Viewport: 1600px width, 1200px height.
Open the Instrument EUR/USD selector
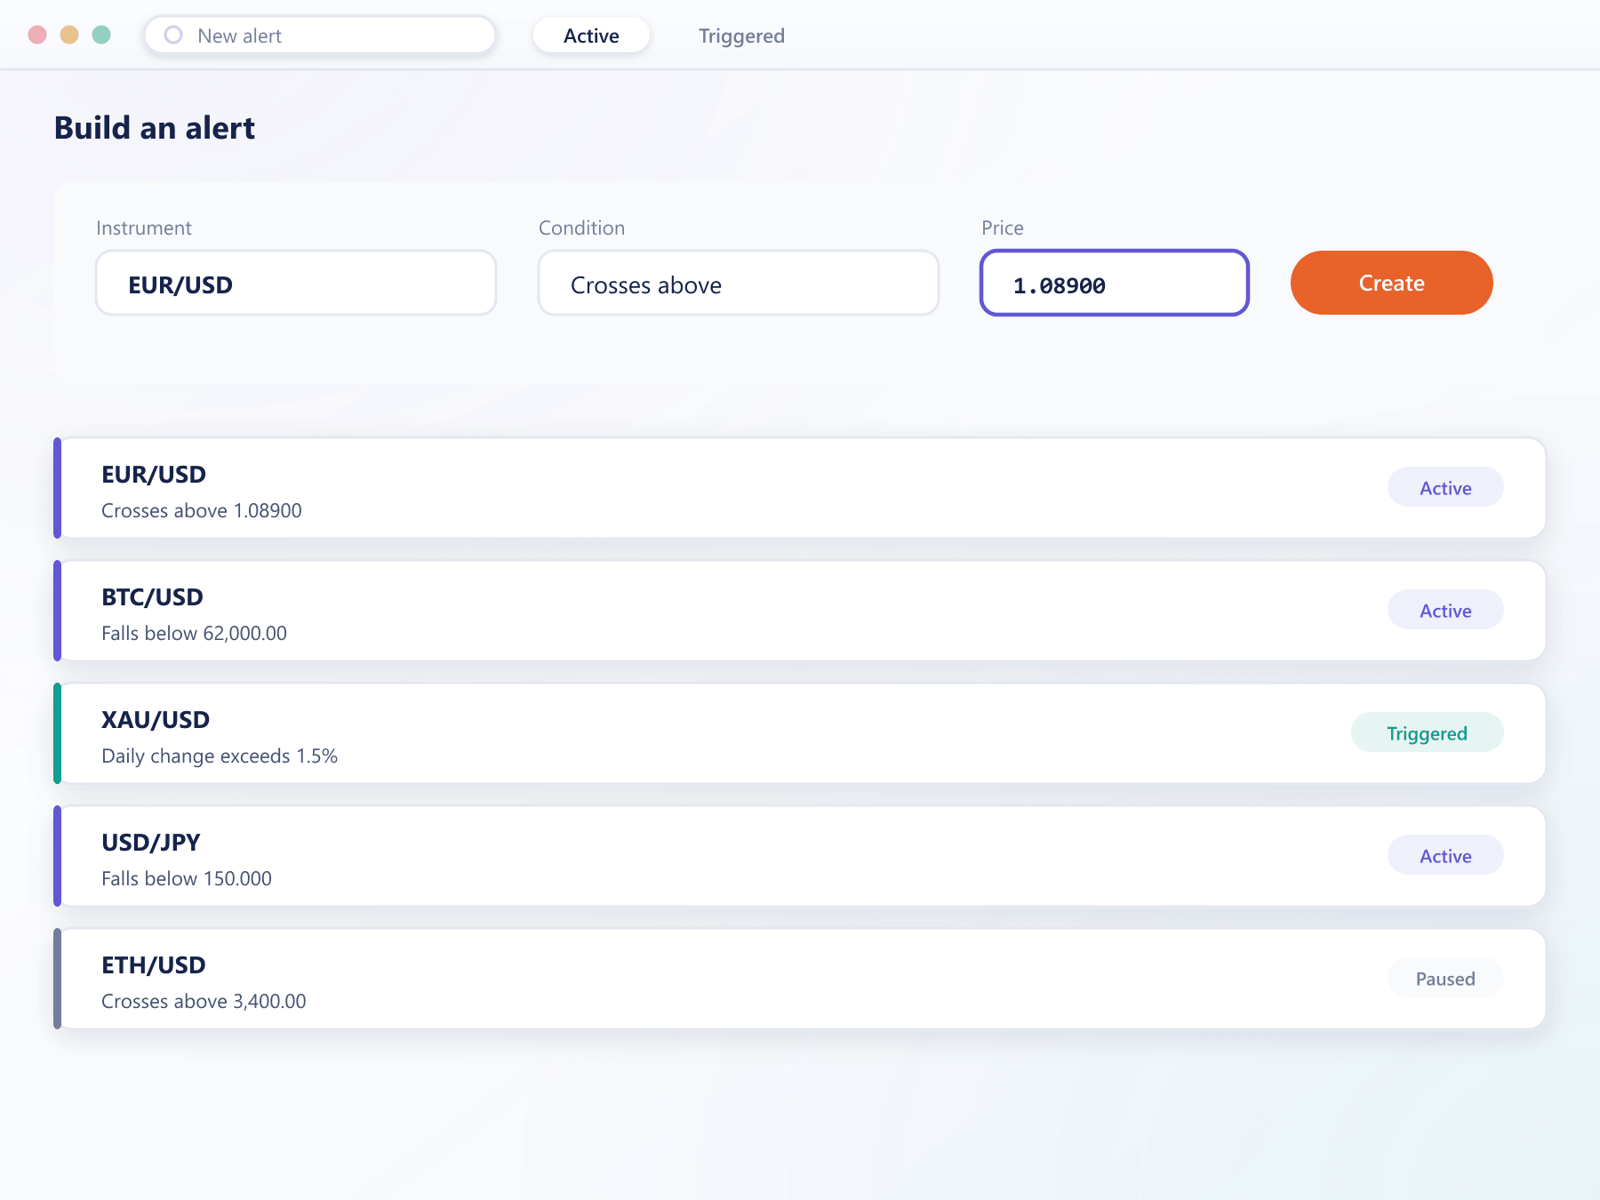click(296, 284)
